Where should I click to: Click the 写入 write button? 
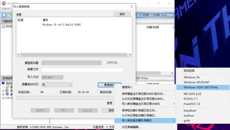64,110
